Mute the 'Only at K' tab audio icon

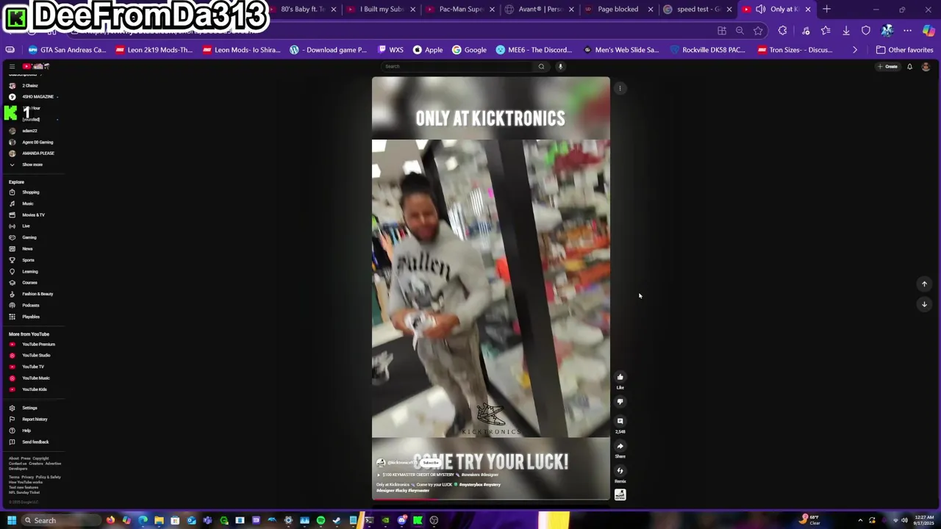pos(761,10)
